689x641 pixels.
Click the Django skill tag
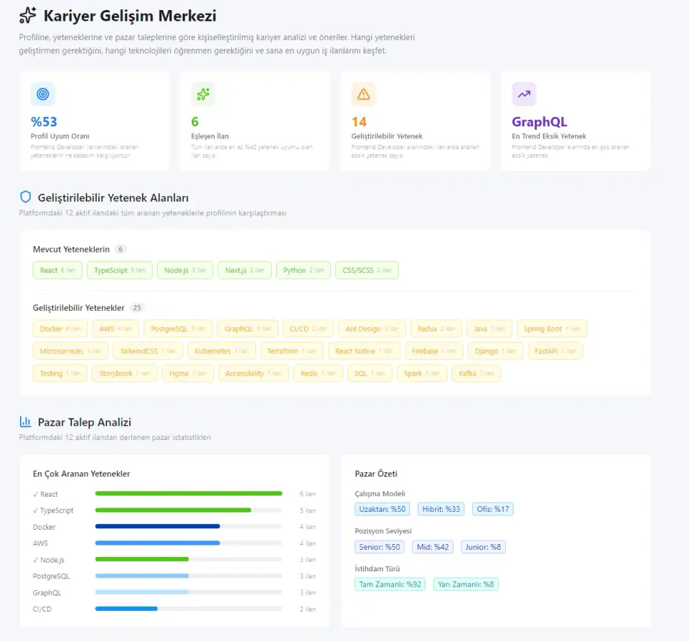click(x=496, y=351)
